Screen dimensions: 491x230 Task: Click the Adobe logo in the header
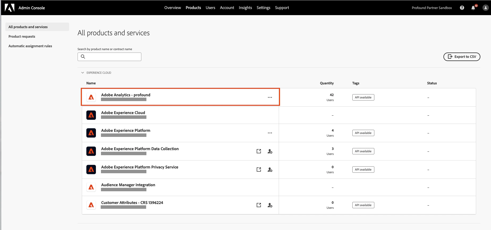point(10,8)
